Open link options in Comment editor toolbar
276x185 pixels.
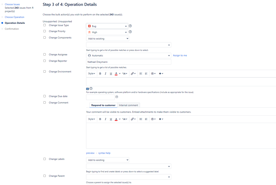[133, 119]
